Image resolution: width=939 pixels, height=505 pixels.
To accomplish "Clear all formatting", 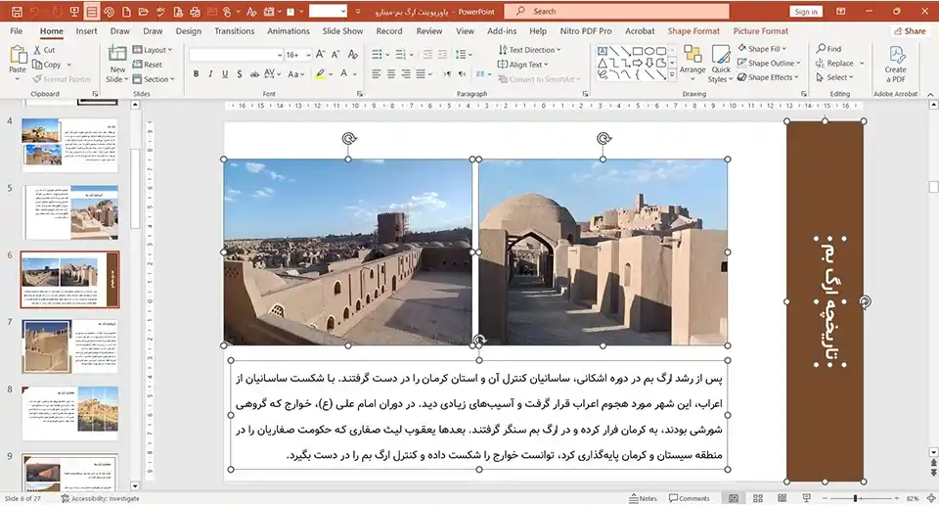I will coord(353,55).
